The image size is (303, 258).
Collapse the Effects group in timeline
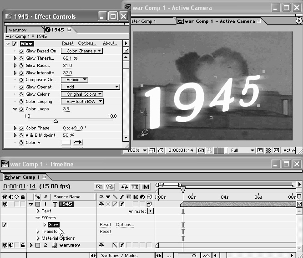coord(38,218)
